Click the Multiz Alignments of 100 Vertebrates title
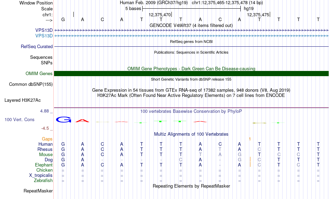The height and width of the screenshot is (199, 329). point(191,134)
